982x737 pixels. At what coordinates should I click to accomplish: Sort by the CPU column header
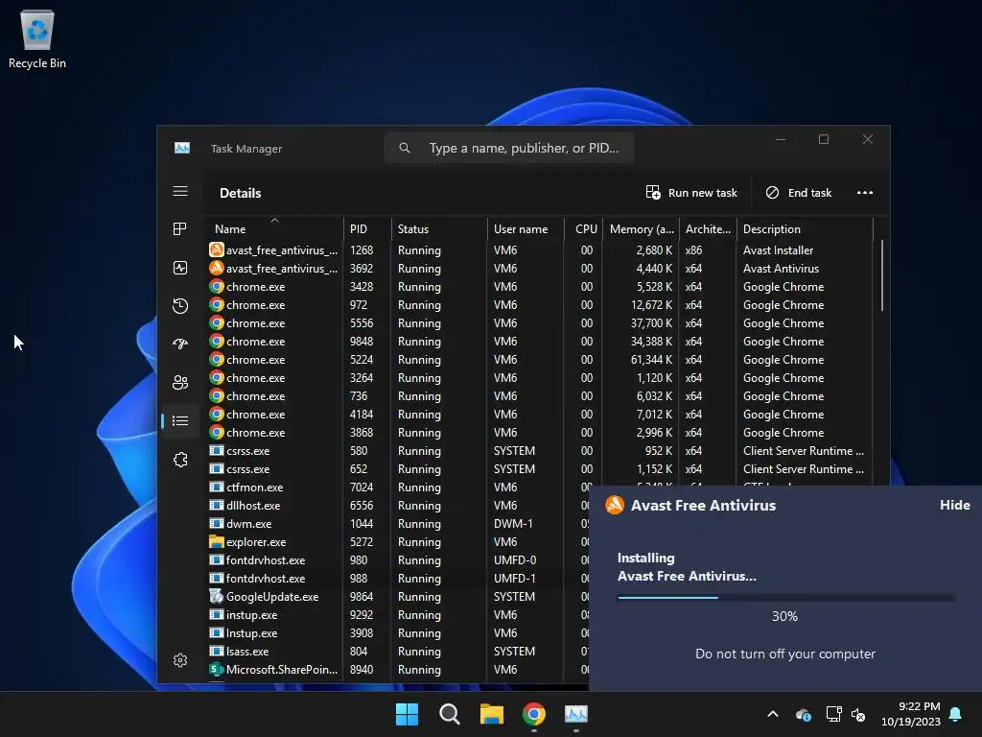point(583,229)
